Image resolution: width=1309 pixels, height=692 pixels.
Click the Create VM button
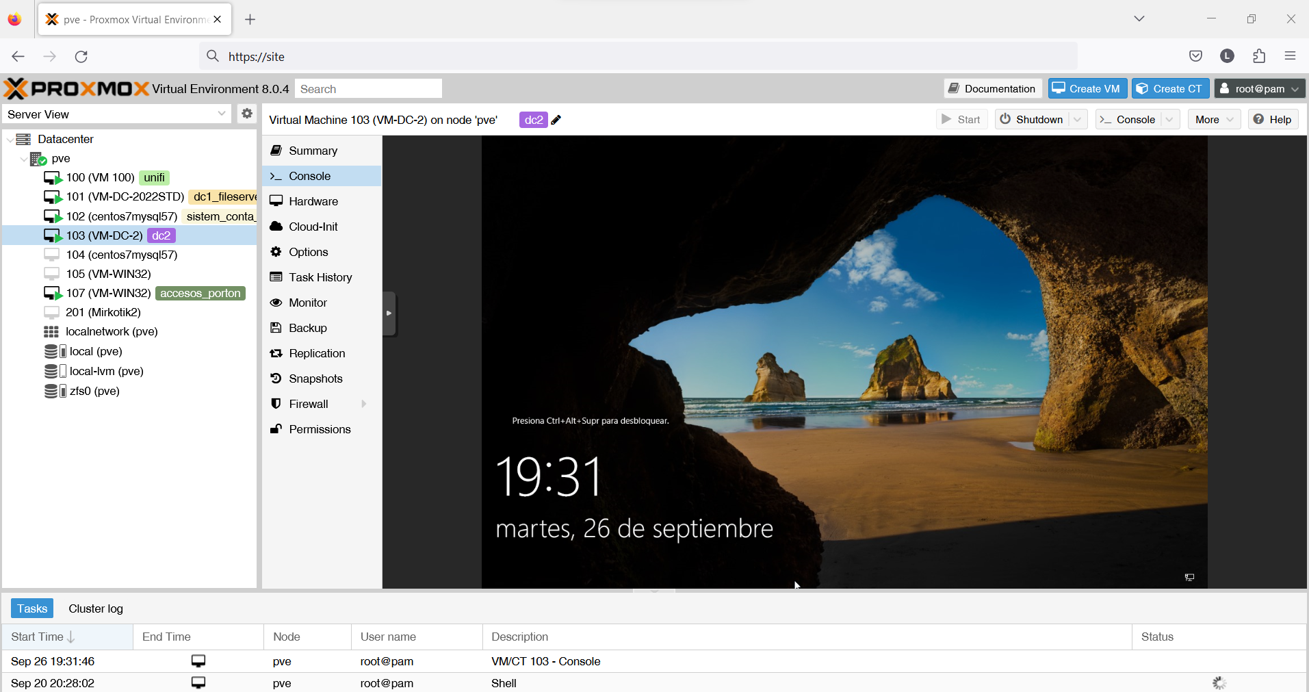click(1087, 88)
